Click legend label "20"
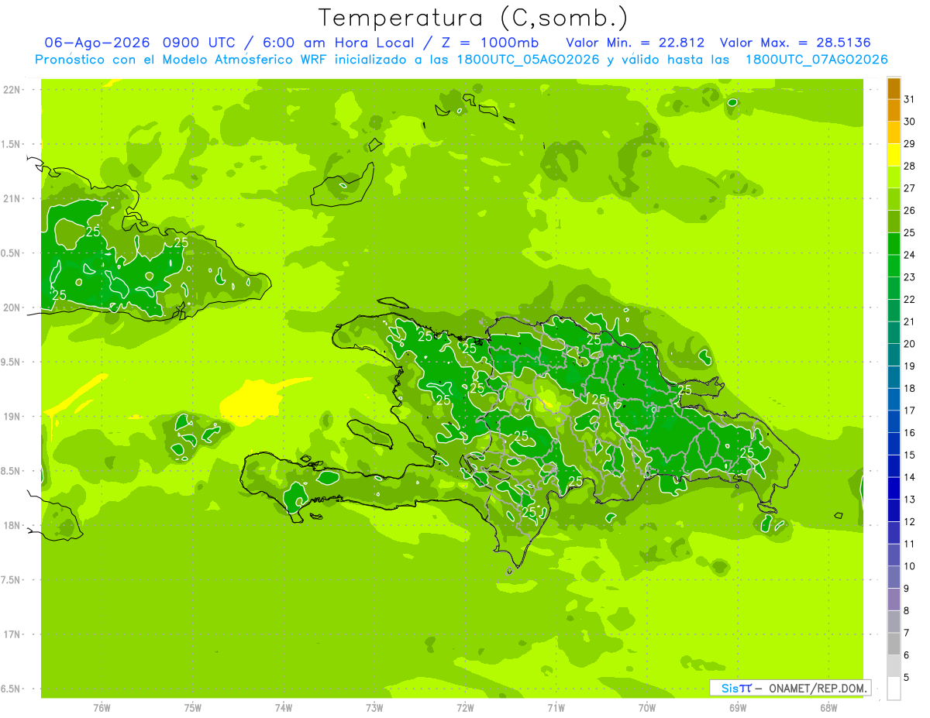930x718 pixels. pyautogui.click(x=910, y=344)
